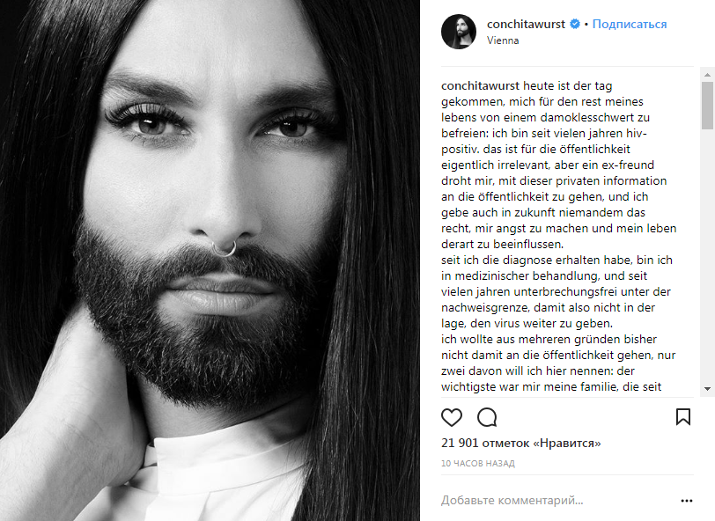This screenshot has width=715, height=521.
Task: Click the caption scrollbar thumb
Action: coord(707,106)
